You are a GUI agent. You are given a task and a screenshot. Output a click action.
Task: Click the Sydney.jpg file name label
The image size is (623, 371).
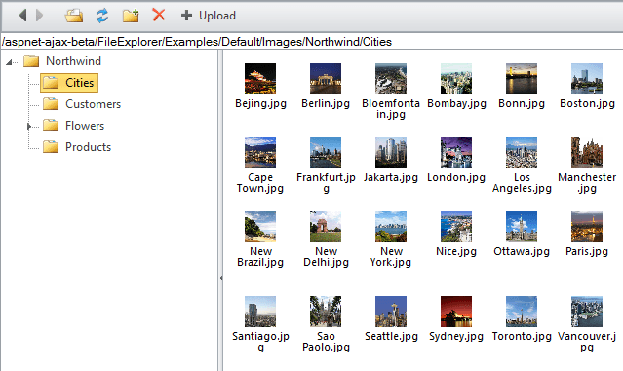(x=456, y=337)
